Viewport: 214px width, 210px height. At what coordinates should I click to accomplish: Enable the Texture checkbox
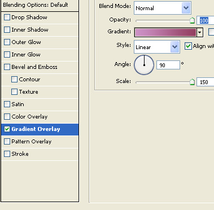tap(14, 92)
